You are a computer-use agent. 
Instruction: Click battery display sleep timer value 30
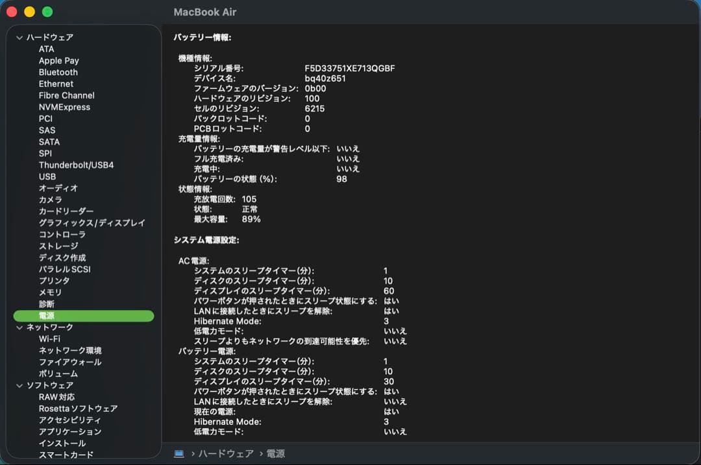389,381
